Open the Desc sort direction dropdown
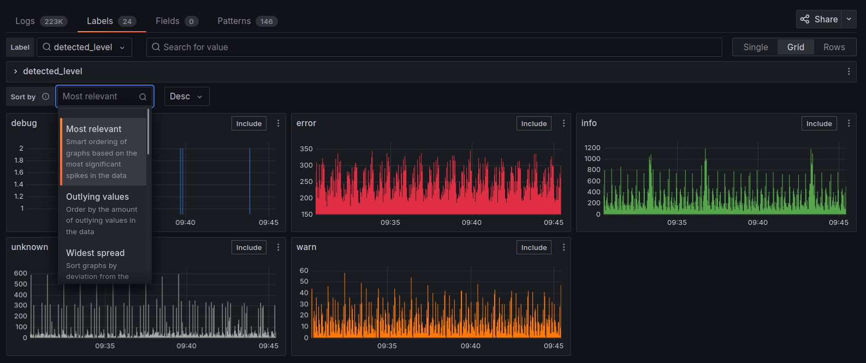866x363 pixels. click(x=186, y=97)
